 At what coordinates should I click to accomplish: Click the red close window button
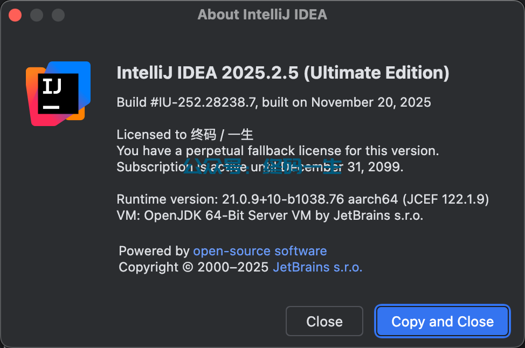click(x=15, y=15)
